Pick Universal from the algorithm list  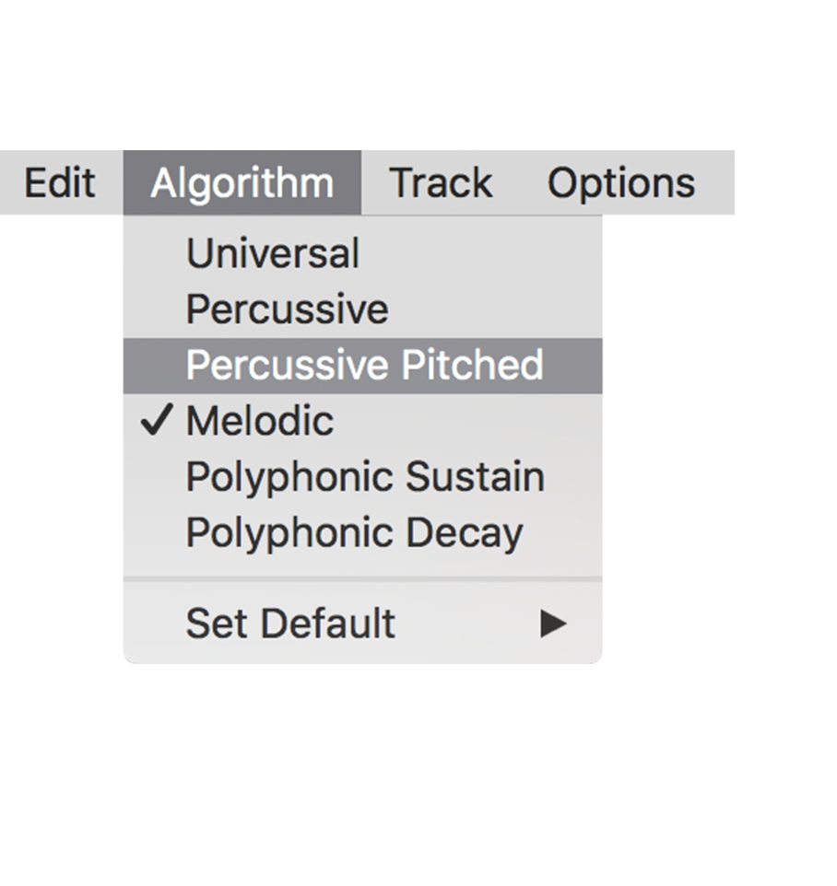click(272, 254)
